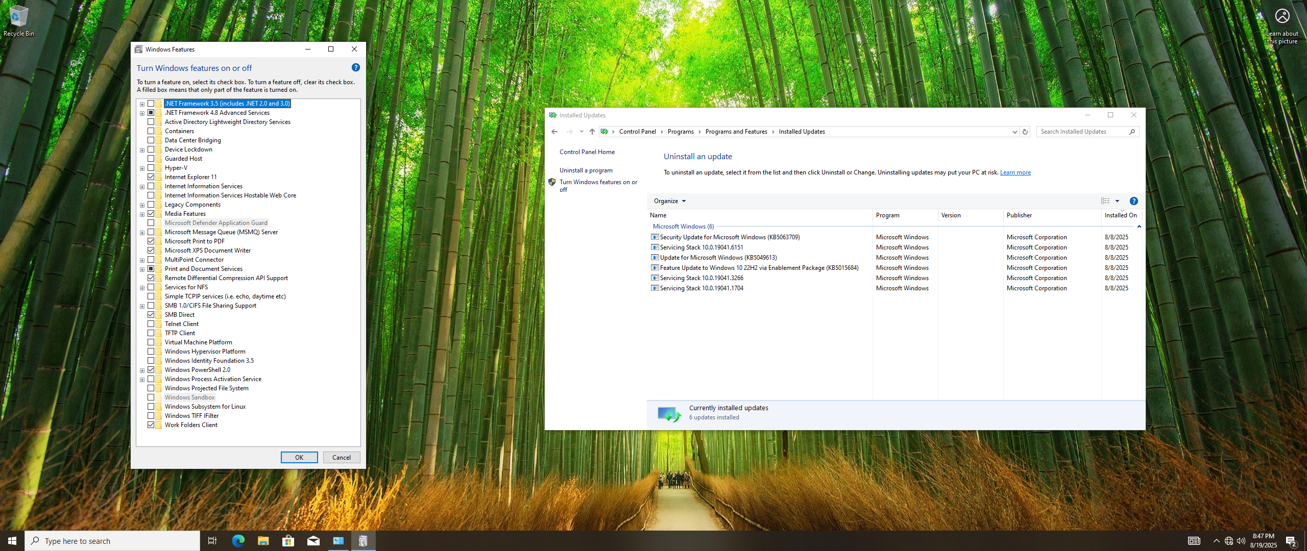This screenshot has width=1307, height=551.
Task: Expand the .NET Framework 4.8 Advanced Services node
Action: (x=142, y=113)
